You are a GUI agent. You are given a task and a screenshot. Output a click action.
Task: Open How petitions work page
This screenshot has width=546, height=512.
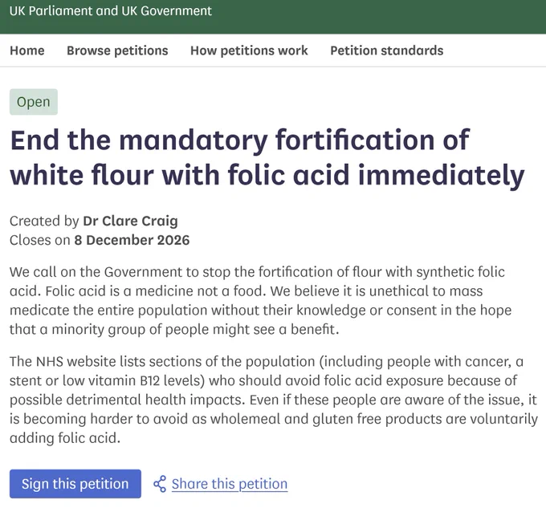pos(249,51)
